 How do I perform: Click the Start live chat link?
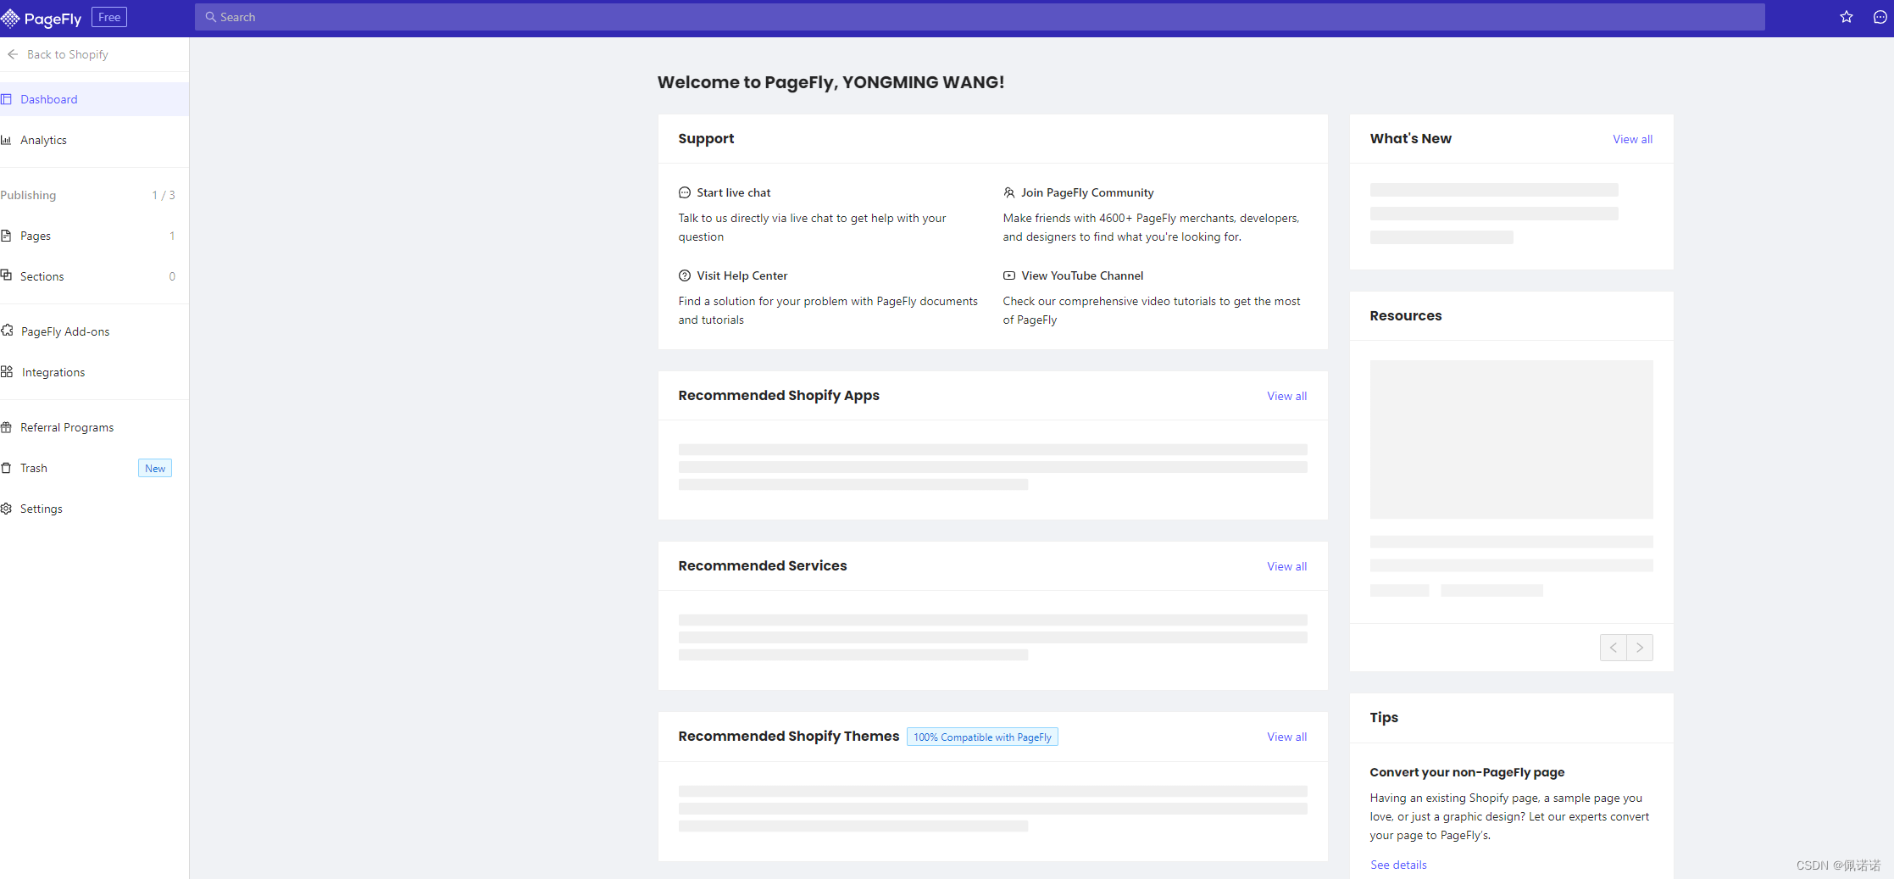tap(734, 192)
